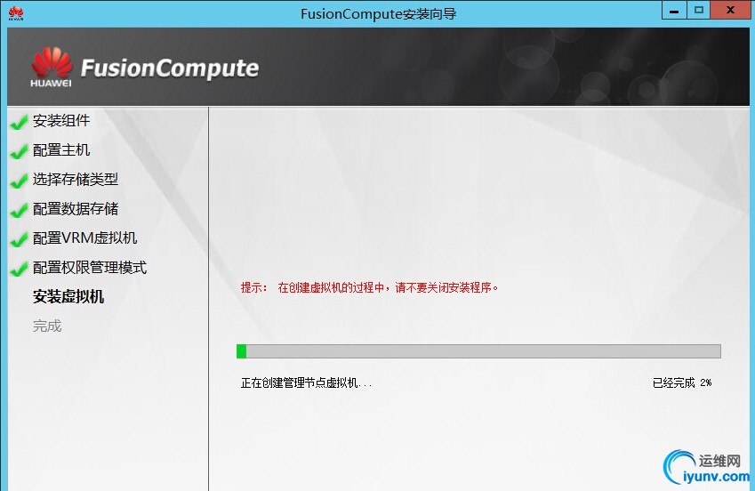This screenshot has height=491, width=755.
Task: Click the checkmark beside 配置主机
Action: click(x=19, y=151)
